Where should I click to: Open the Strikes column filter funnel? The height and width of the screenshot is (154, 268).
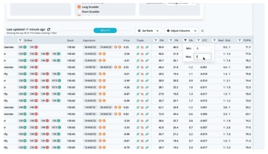[20, 40]
